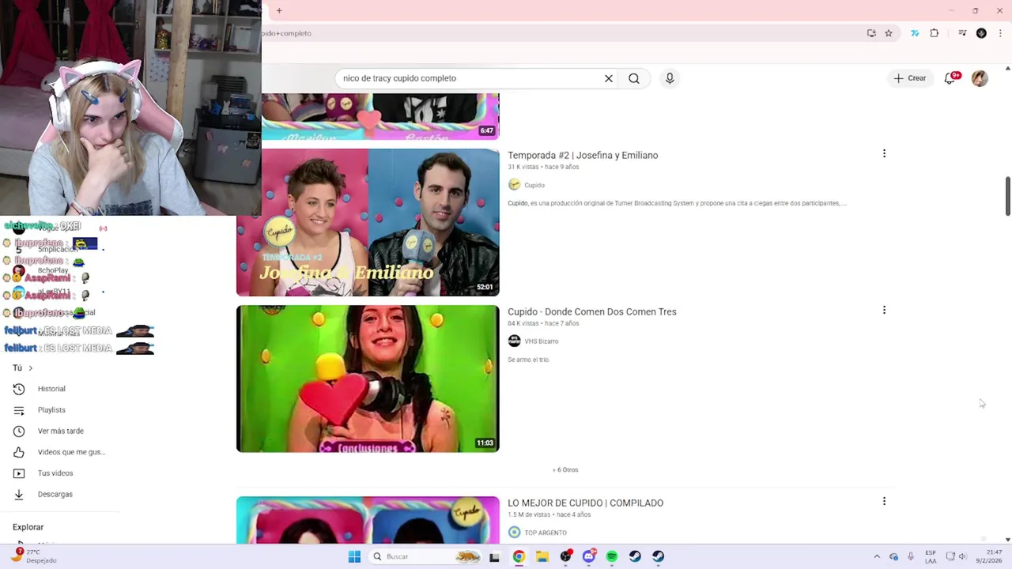The width and height of the screenshot is (1012, 569).
Task: Open the Windows Start menu
Action: click(x=354, y=556)
